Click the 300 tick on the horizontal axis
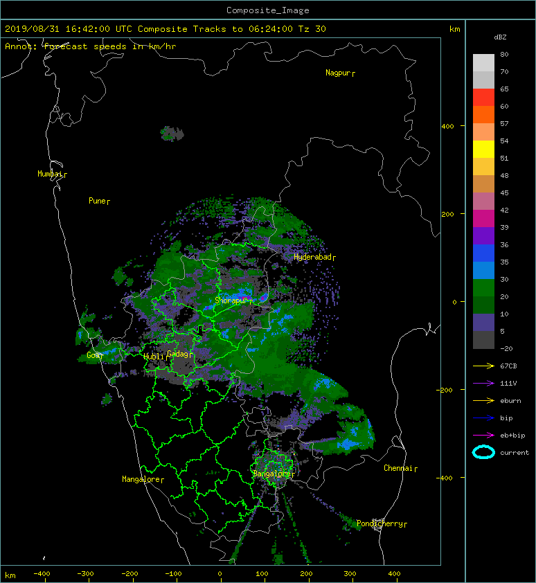 (350, 574)
